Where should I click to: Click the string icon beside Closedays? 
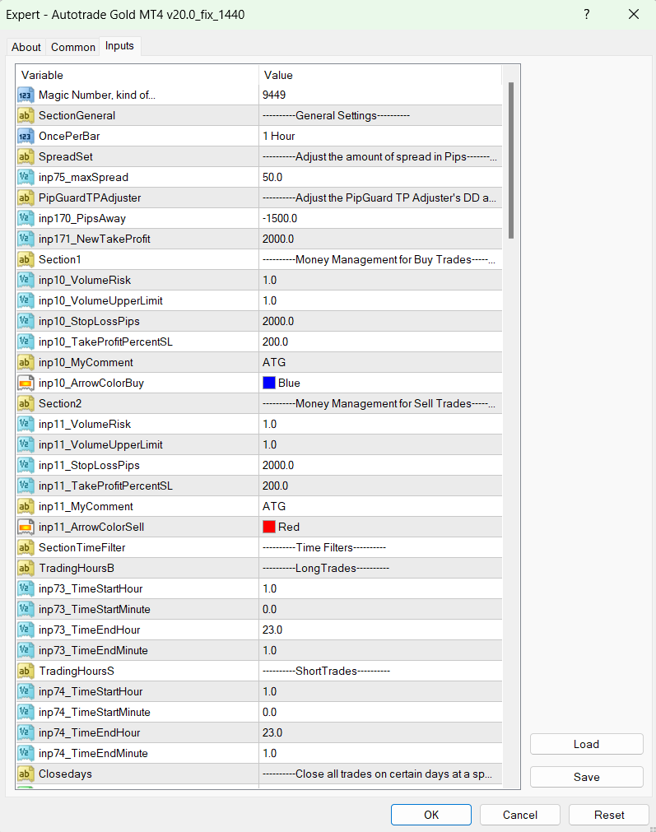coord(25,774)
